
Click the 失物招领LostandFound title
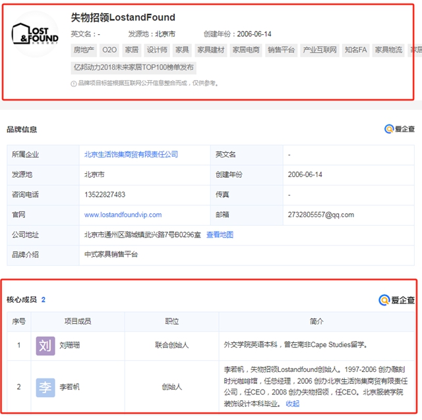click(x=123, y=18)
